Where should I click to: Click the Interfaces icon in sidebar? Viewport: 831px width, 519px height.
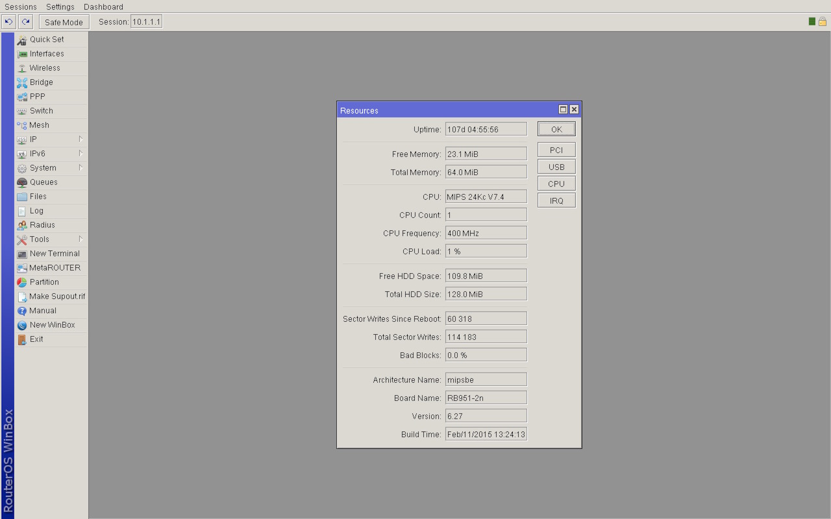point(22,54)
